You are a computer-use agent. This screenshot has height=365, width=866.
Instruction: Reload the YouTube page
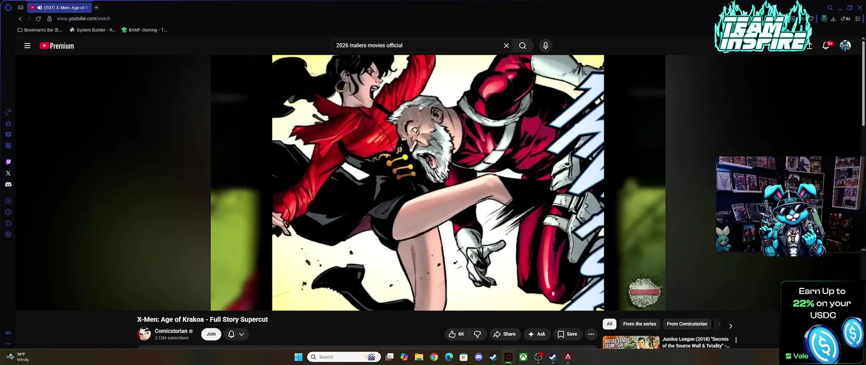point(38,19)
